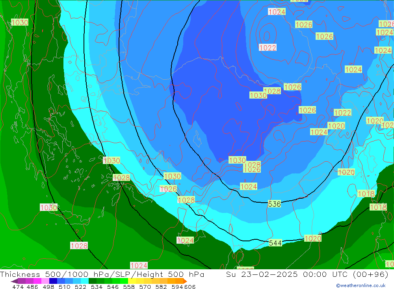Click the 474 legend value
Image resolution: width=394 pixels, height=289 pixels.
18,287
